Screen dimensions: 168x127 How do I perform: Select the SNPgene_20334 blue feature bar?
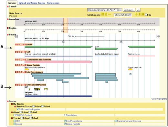pyautogui.click(x=58, y=96)
